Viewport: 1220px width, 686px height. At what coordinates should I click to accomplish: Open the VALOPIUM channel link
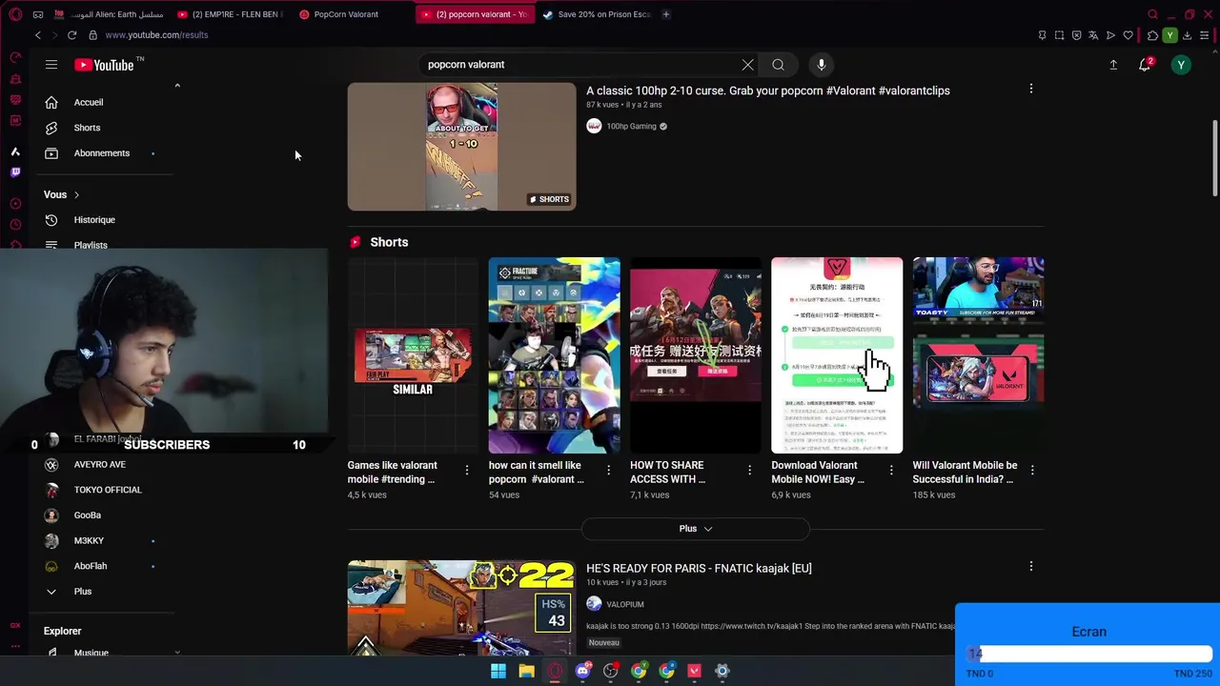pos(624,604)
